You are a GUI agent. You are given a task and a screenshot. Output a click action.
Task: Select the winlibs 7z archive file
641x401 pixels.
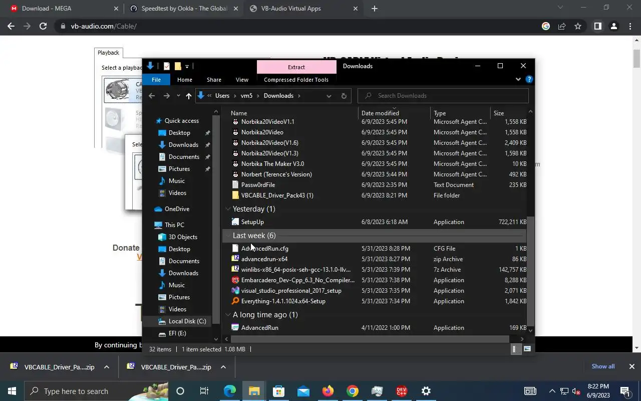[295, 270]
